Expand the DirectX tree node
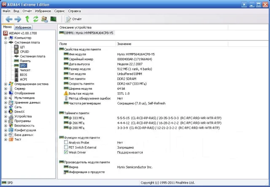Image resolution: width=270 pixels, height=187 pixels. tap(5, 112)
